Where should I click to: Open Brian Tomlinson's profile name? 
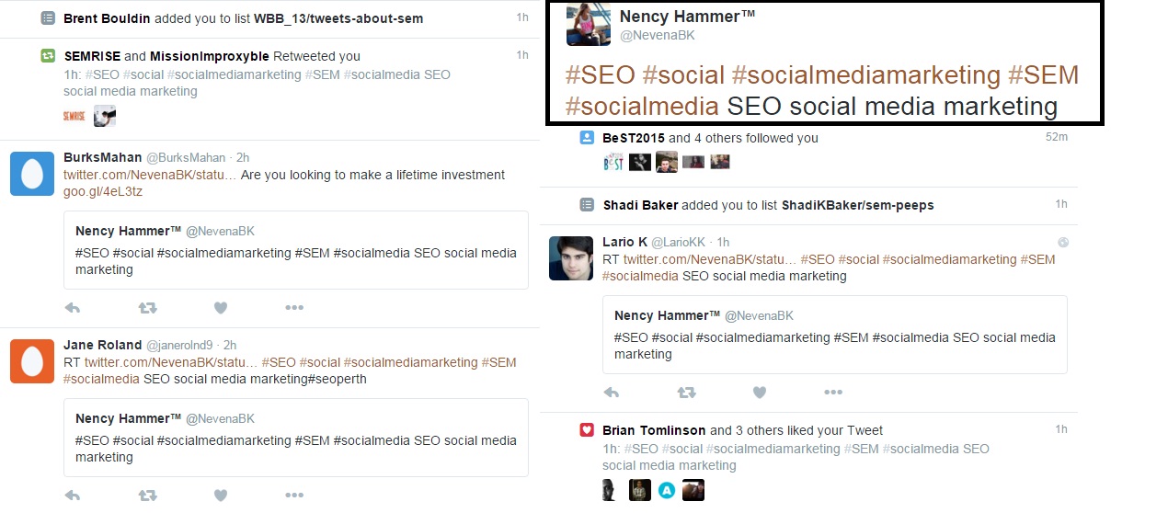tap(654, 429)
